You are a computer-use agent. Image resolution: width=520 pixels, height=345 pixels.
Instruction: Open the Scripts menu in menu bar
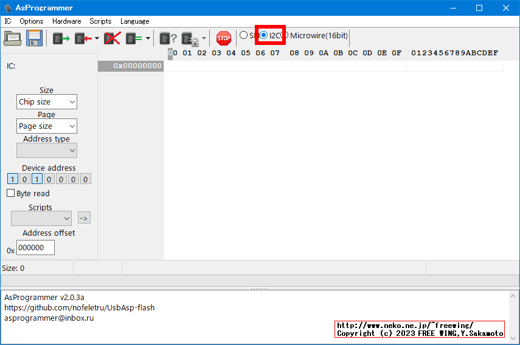(100, 21)
